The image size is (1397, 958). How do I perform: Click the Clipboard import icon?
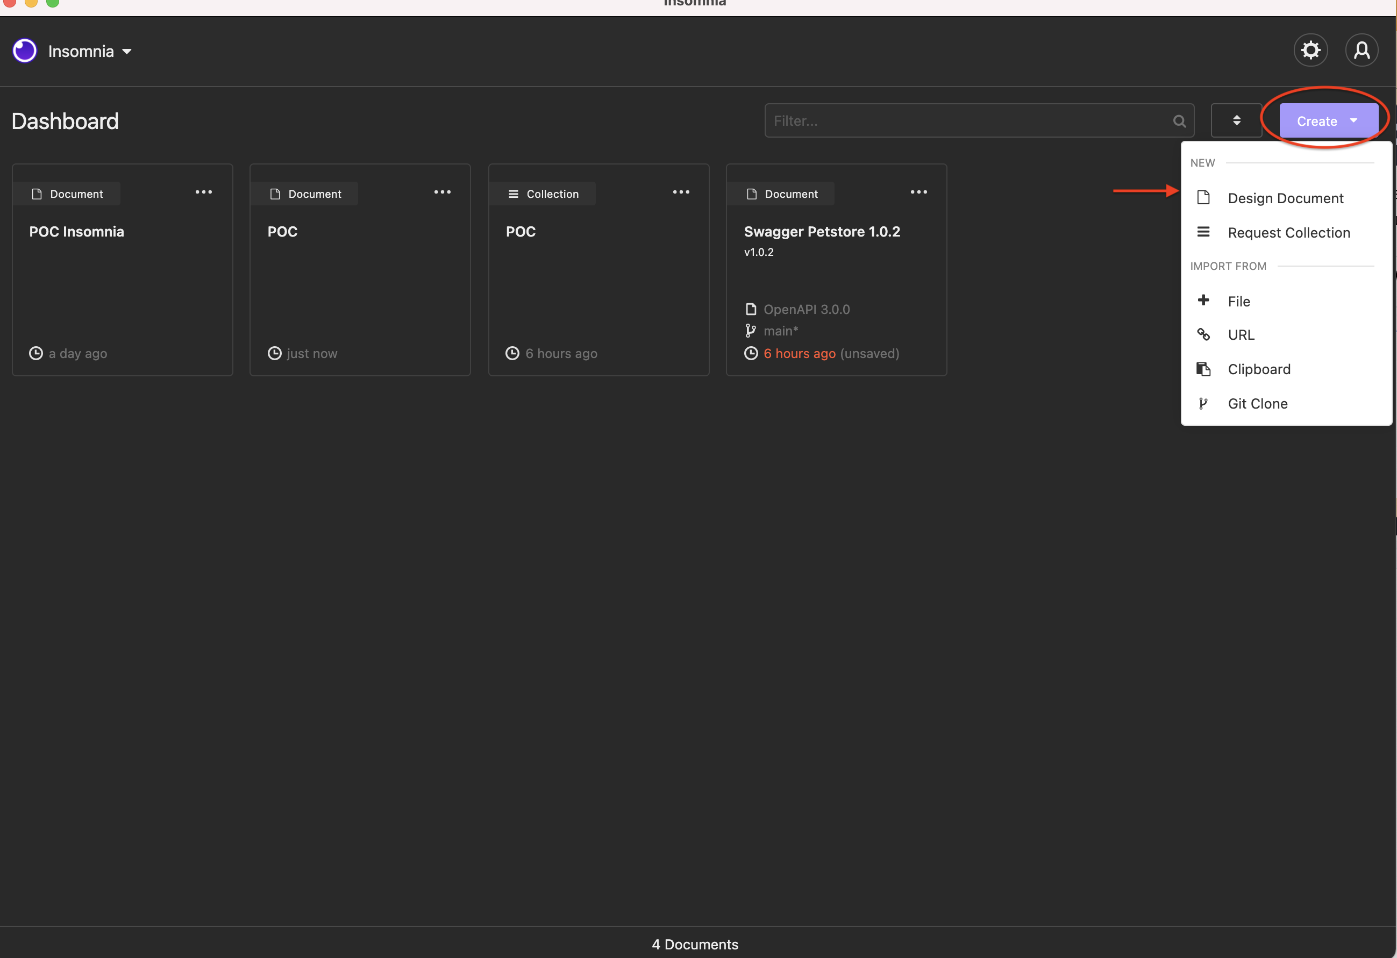click(x=1204, y=368)
